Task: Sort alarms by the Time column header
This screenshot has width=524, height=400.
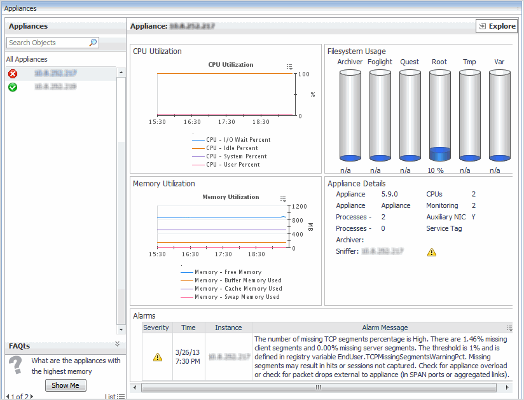Action: tap(188, 328)
